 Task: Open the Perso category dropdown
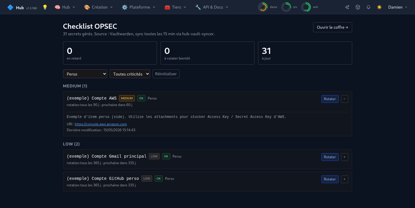(x=85, y=74)
